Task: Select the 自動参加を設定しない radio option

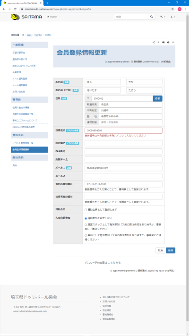Action: [x=86, y=219]
